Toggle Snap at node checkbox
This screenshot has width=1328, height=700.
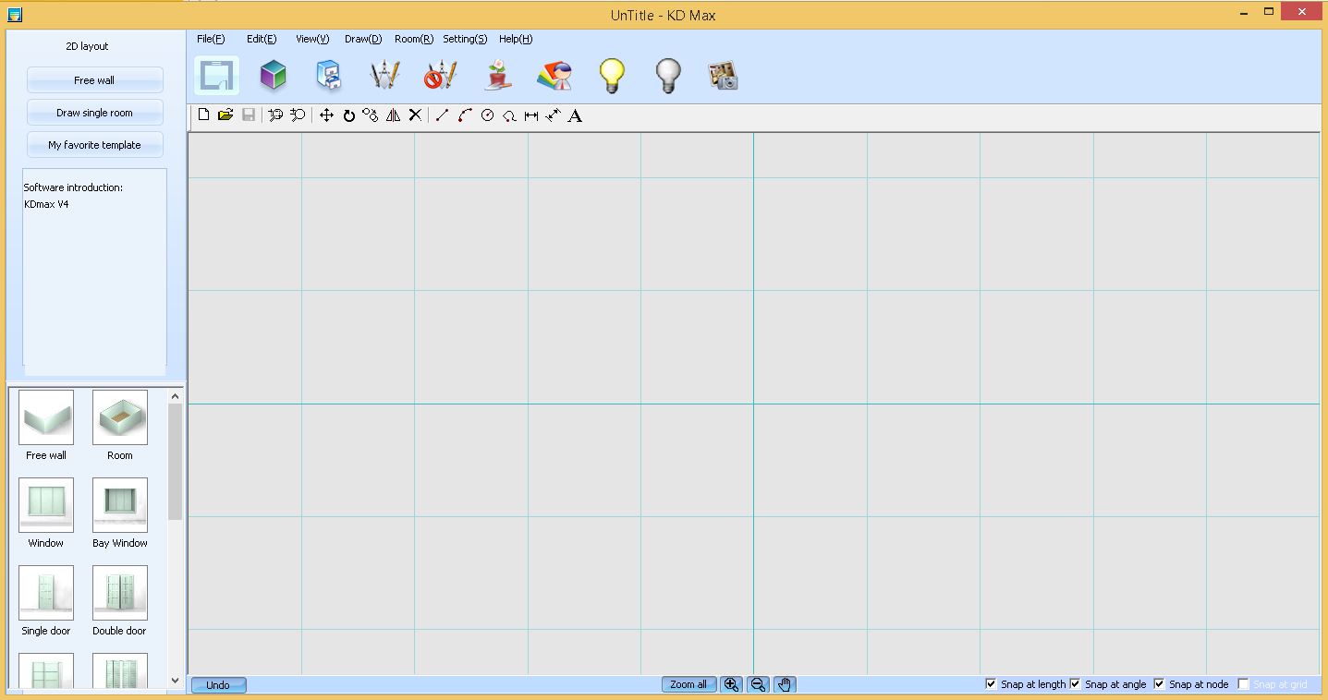1159,684
